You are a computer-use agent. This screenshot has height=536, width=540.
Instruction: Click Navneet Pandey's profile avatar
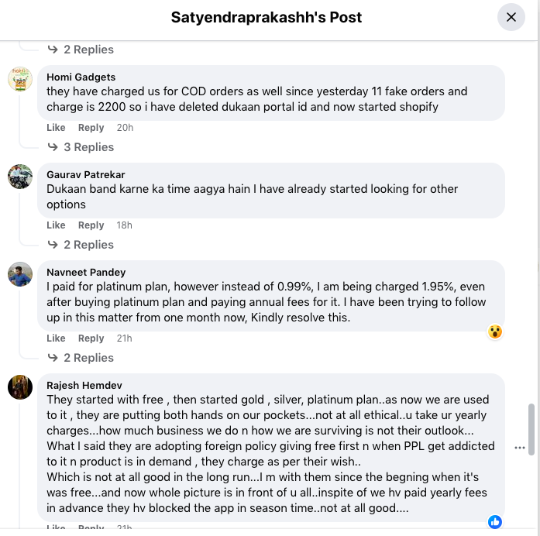point(20,274)
